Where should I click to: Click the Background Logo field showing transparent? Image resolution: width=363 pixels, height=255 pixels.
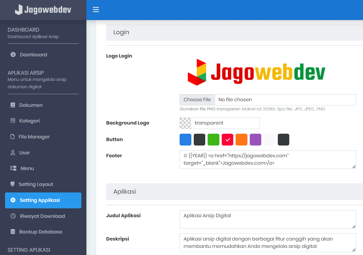[225, 123]
